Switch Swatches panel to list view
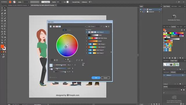Image resolution: width=186 pixels, height=105 pixels. 182,30
